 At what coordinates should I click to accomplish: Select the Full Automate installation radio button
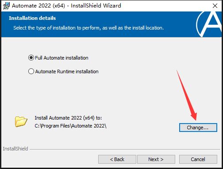point(31,58)
